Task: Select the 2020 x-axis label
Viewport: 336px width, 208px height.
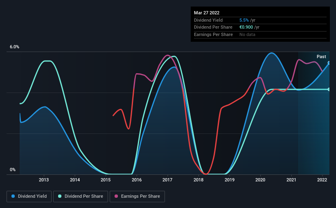Action: pos(260,180)
